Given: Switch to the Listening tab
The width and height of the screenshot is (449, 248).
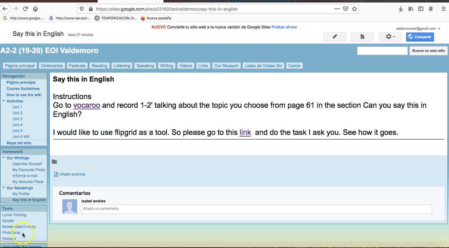Looking at the screenshot, I should (122, 66).
